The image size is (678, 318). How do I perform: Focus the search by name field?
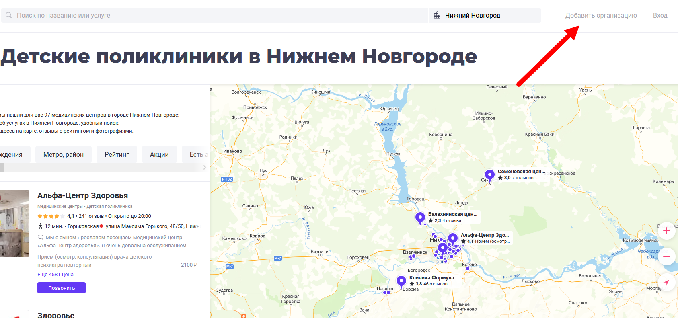(214, 15)
